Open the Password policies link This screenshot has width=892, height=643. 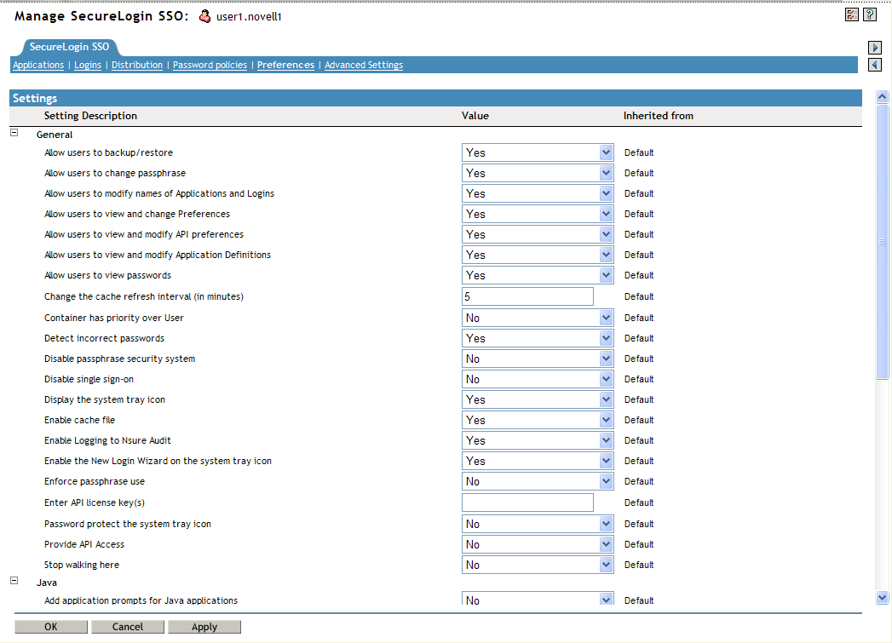[210, 64]
